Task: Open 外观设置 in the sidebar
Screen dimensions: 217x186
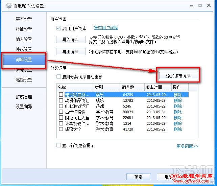Action: [24, 49]
